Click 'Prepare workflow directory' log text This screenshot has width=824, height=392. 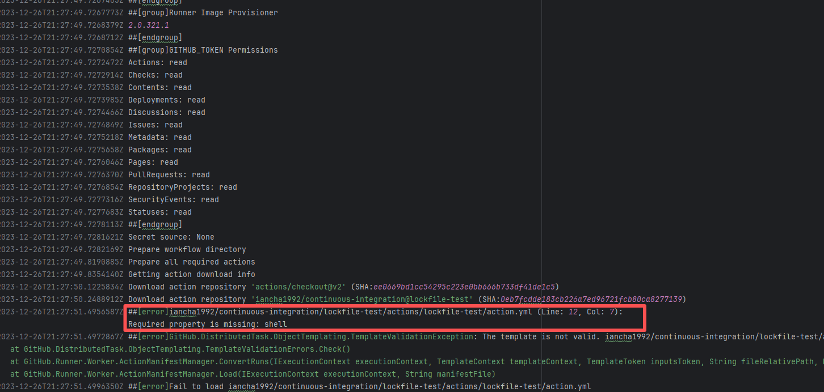click(x=187, y=249)
